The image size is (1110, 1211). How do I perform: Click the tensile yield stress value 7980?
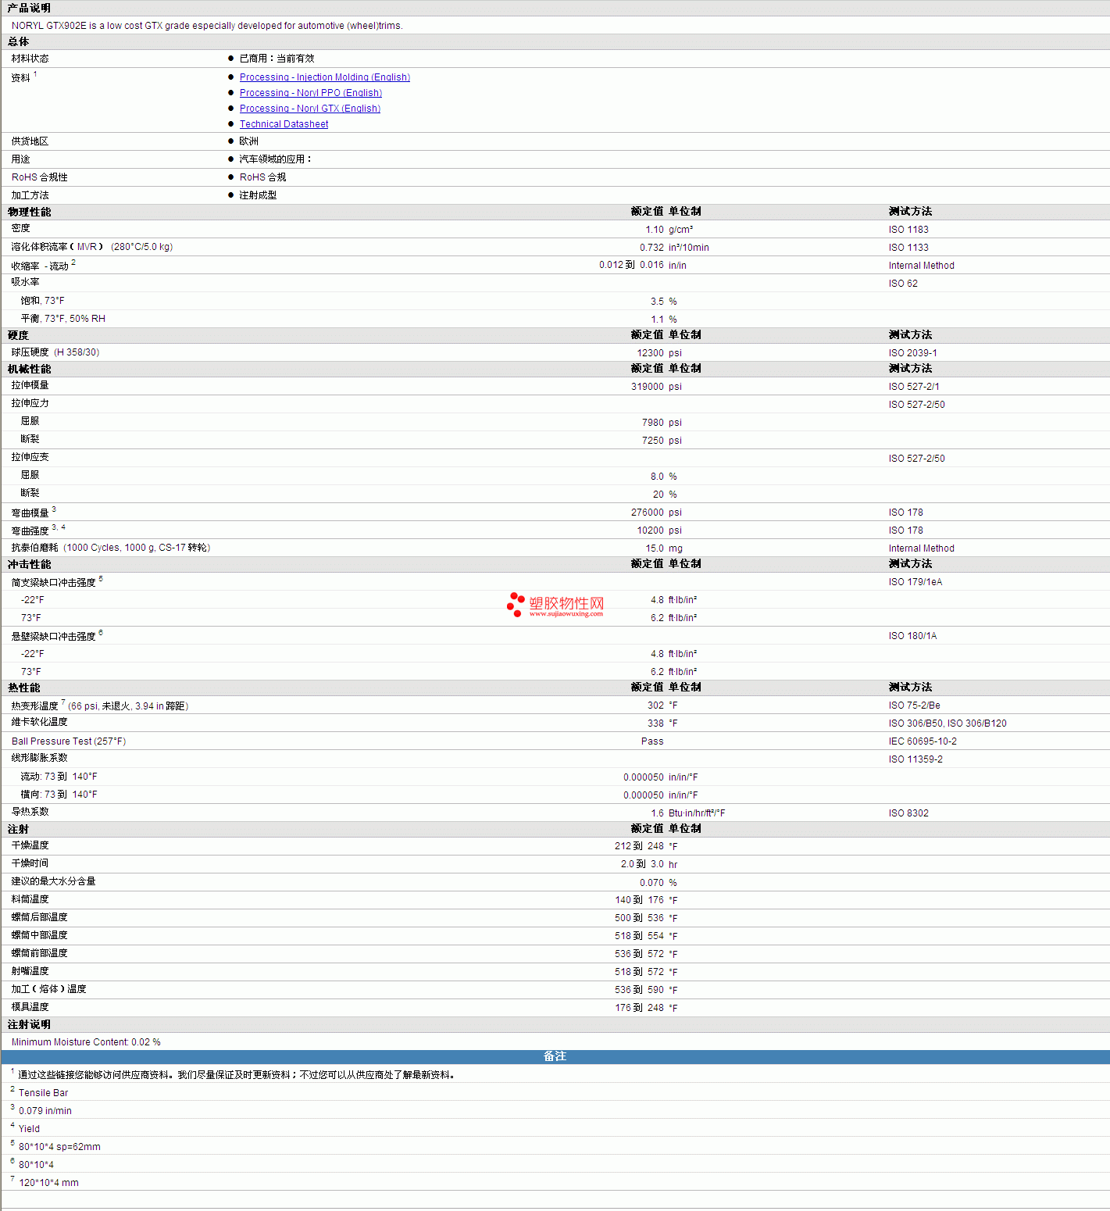(653, 423)
